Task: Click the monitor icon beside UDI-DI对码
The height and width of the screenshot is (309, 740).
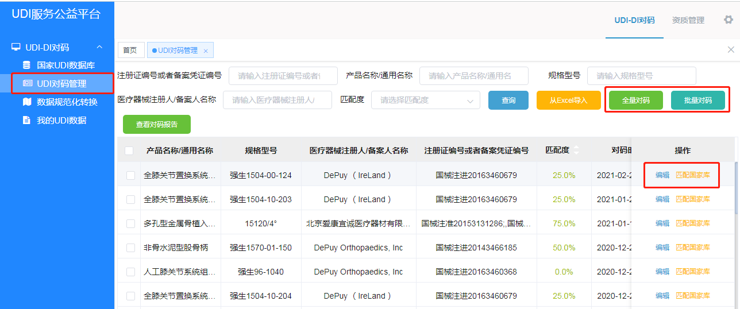Action: (x=16, y=47)
